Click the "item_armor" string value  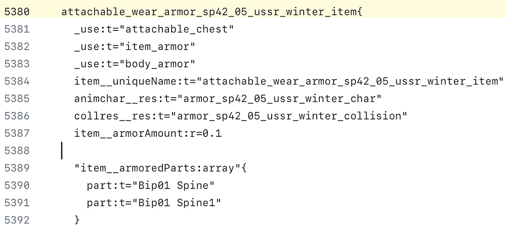click(x=157, y=47)
